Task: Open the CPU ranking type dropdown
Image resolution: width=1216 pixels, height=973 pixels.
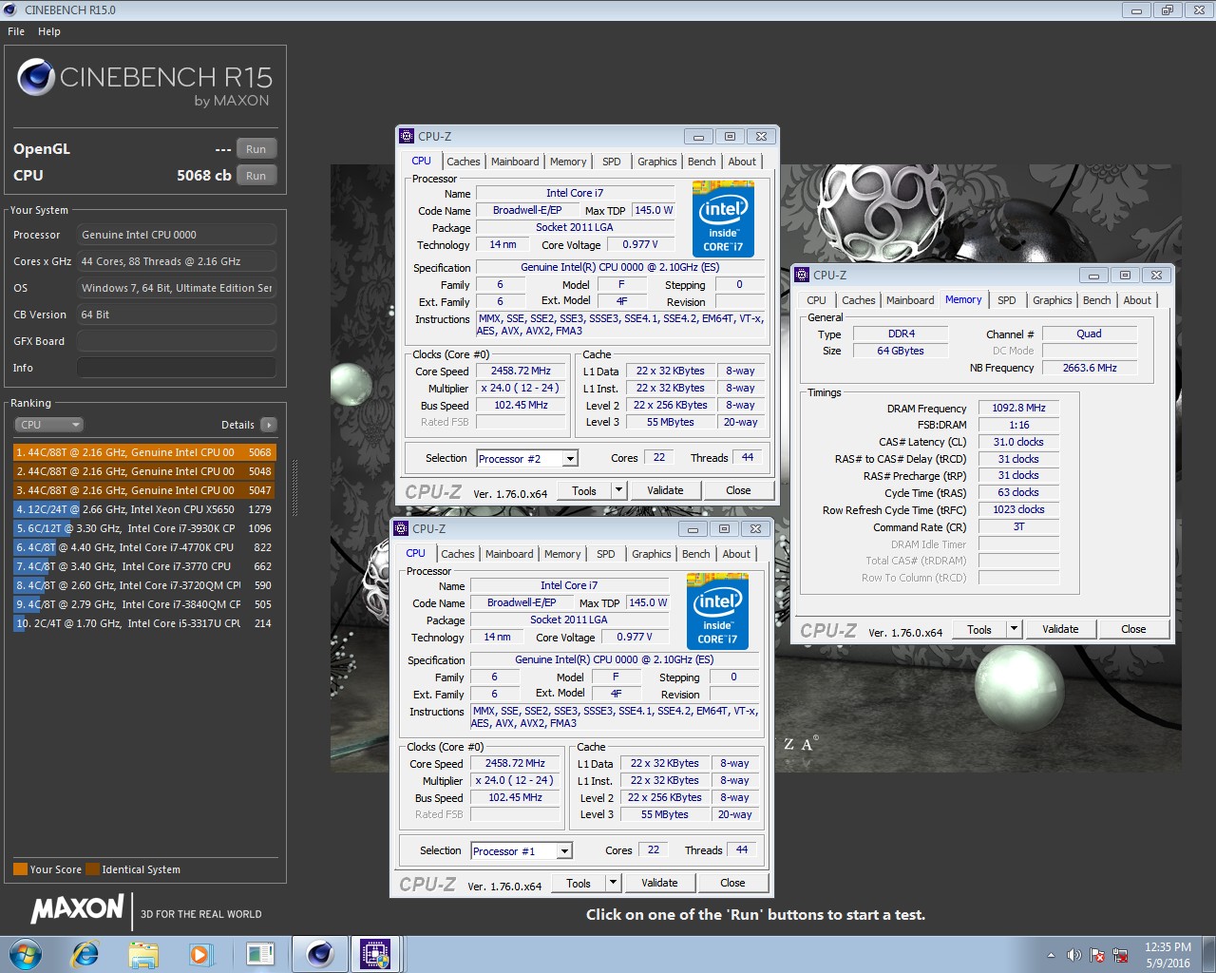Action: click(49, 425)
